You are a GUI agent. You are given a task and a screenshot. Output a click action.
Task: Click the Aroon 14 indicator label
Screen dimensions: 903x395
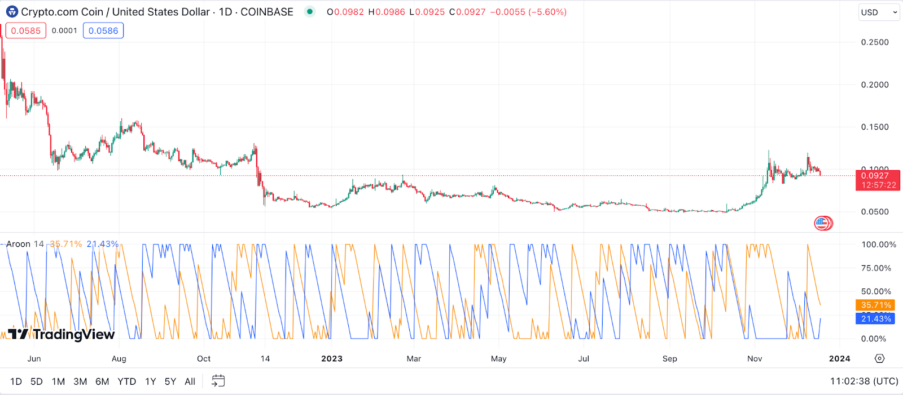(x=25, y=244)
